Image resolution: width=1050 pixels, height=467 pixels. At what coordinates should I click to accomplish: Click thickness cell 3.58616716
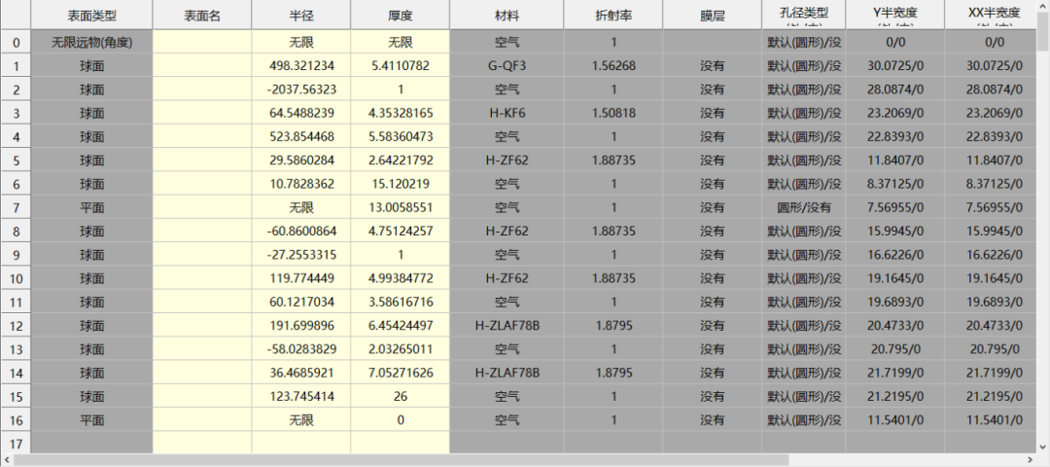tap(400, 302)
